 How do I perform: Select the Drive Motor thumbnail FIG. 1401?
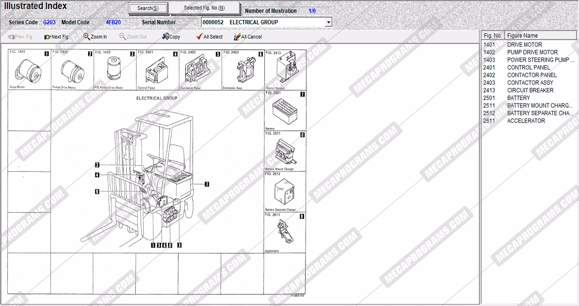[x=29, y=70]
